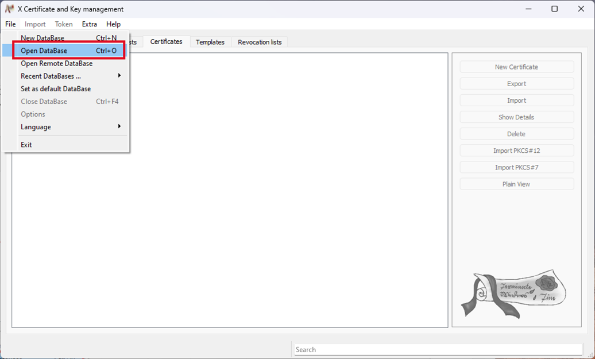The height and width of the screenshot is (359, 595).
Task: Switch to the Revocation lists tab
Action: [x=260, y=42]
